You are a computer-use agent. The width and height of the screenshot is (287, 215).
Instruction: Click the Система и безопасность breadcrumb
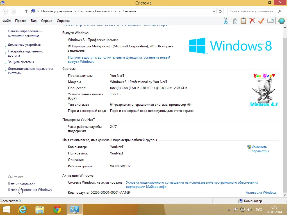point(97,11)
